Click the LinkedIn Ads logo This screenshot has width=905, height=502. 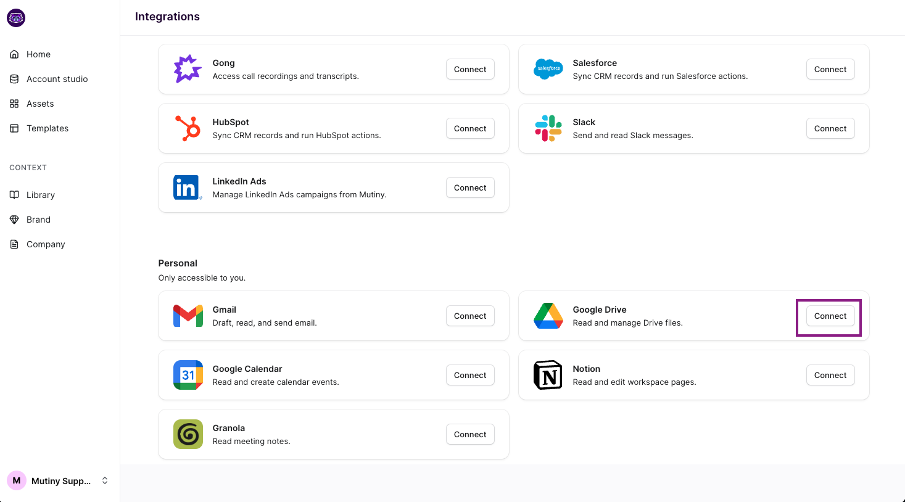point(188,187)
